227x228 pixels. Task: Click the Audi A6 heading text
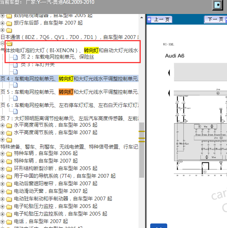coord(175,56)
